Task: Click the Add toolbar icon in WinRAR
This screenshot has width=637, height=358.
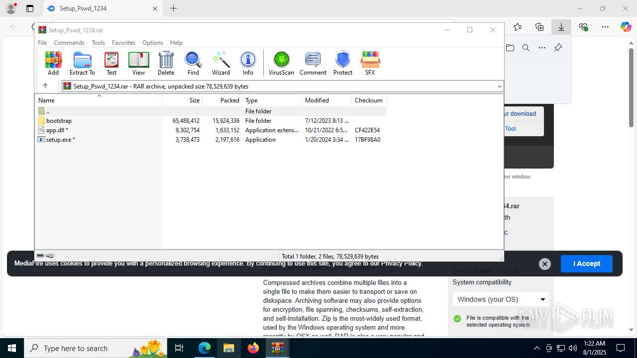Action: 53,63
